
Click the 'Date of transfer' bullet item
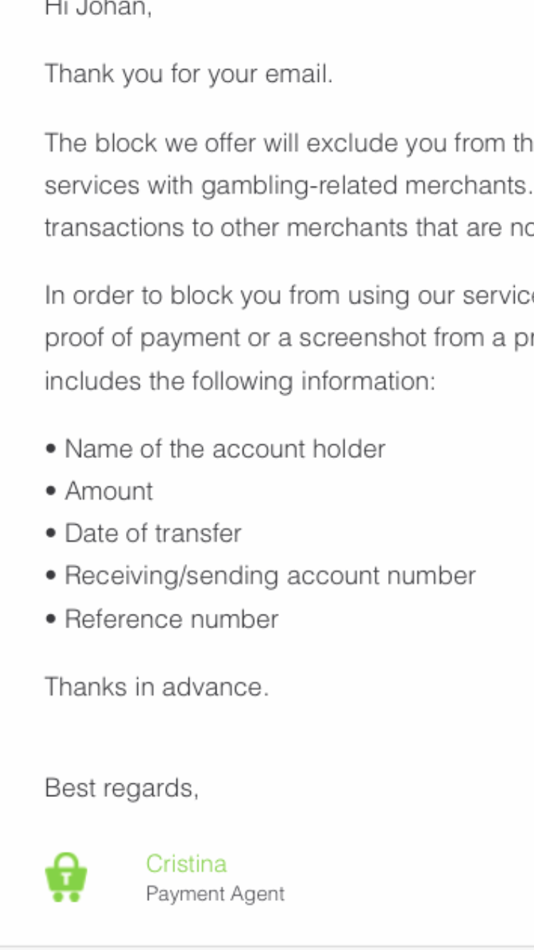[x=152, y=533]
